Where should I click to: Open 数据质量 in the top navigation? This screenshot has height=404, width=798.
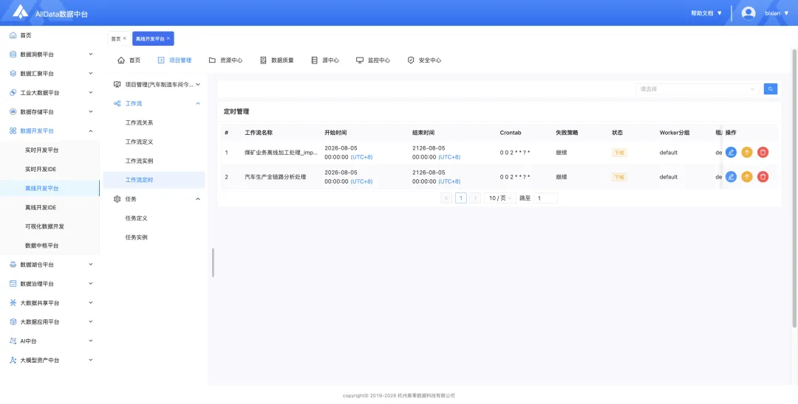277,60
